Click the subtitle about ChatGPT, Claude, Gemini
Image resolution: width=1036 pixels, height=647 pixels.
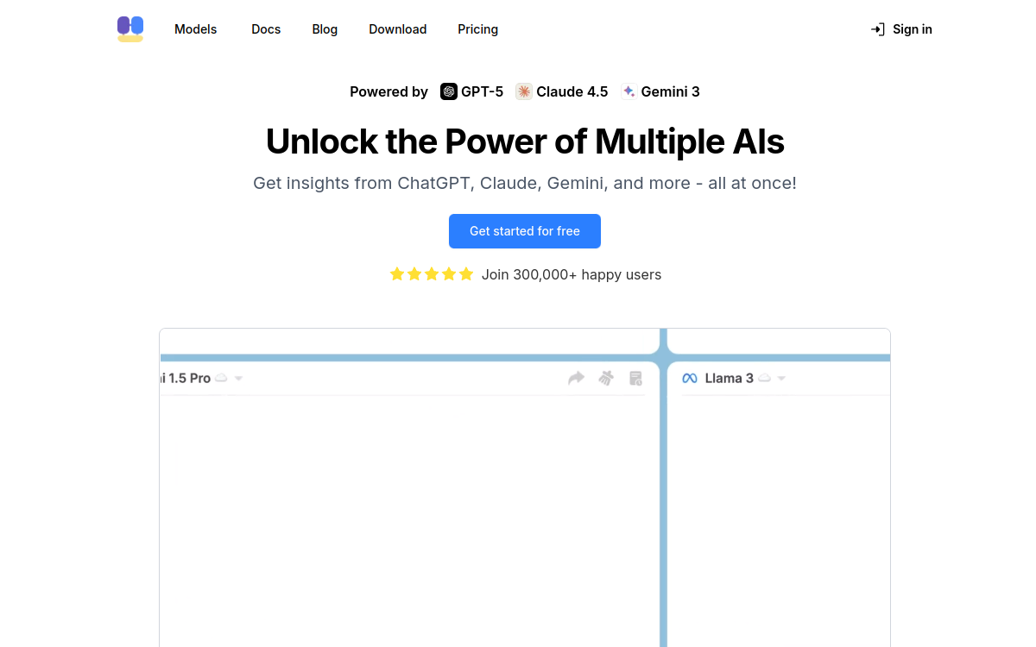click(x=525, y=183)
